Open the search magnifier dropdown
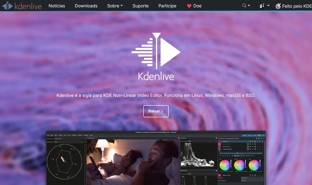 [x=246, y=6]
